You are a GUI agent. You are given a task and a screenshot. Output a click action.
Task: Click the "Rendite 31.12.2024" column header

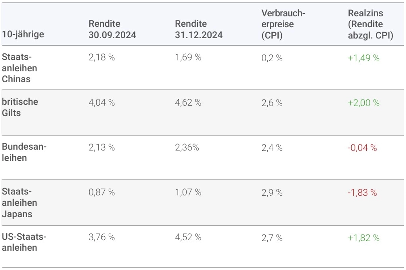[x=199, y=29]
